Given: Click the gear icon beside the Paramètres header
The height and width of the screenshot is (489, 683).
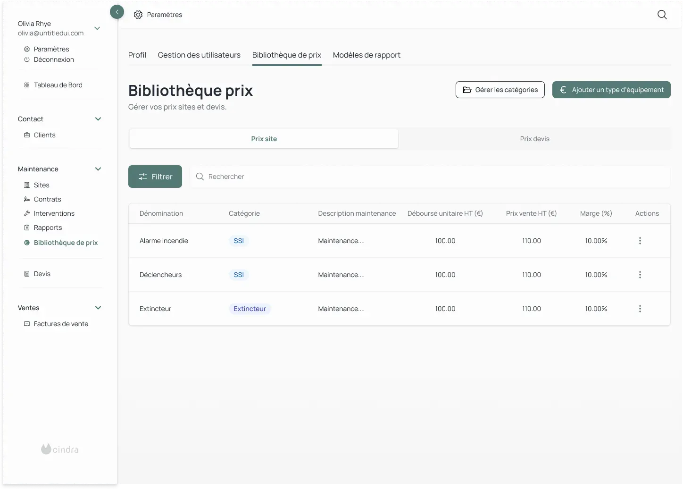Looking at the screenshot, I should point(138,15).
